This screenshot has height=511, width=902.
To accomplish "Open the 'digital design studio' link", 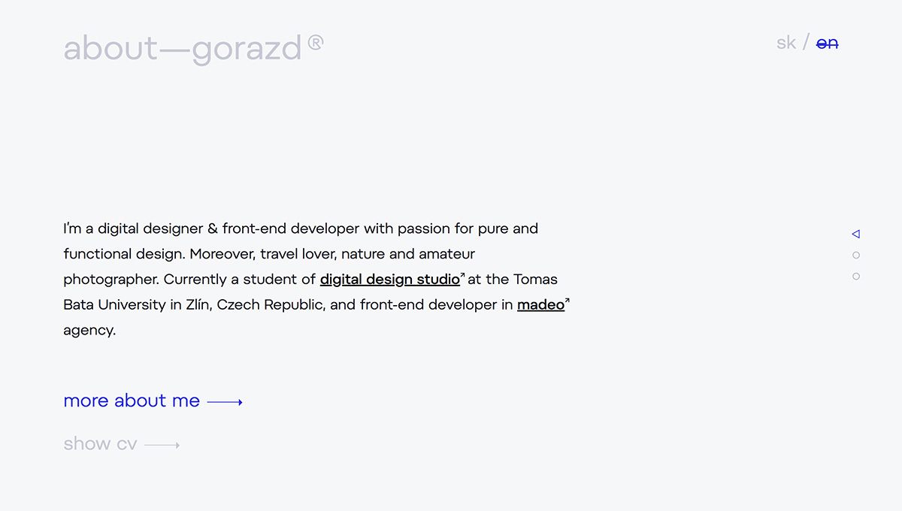I will pos(389,280).
